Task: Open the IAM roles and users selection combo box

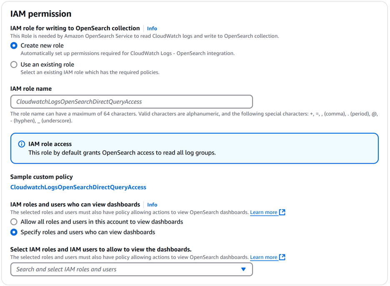Action: [131, 269]
